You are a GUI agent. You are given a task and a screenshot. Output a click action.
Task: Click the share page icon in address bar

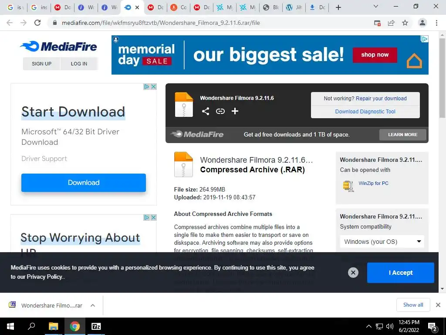pyautogui.click(x=391, y=23)
